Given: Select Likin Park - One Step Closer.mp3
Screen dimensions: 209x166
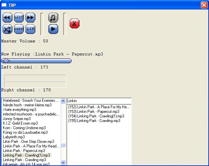Looking at the screenshot, I should 28,142.
